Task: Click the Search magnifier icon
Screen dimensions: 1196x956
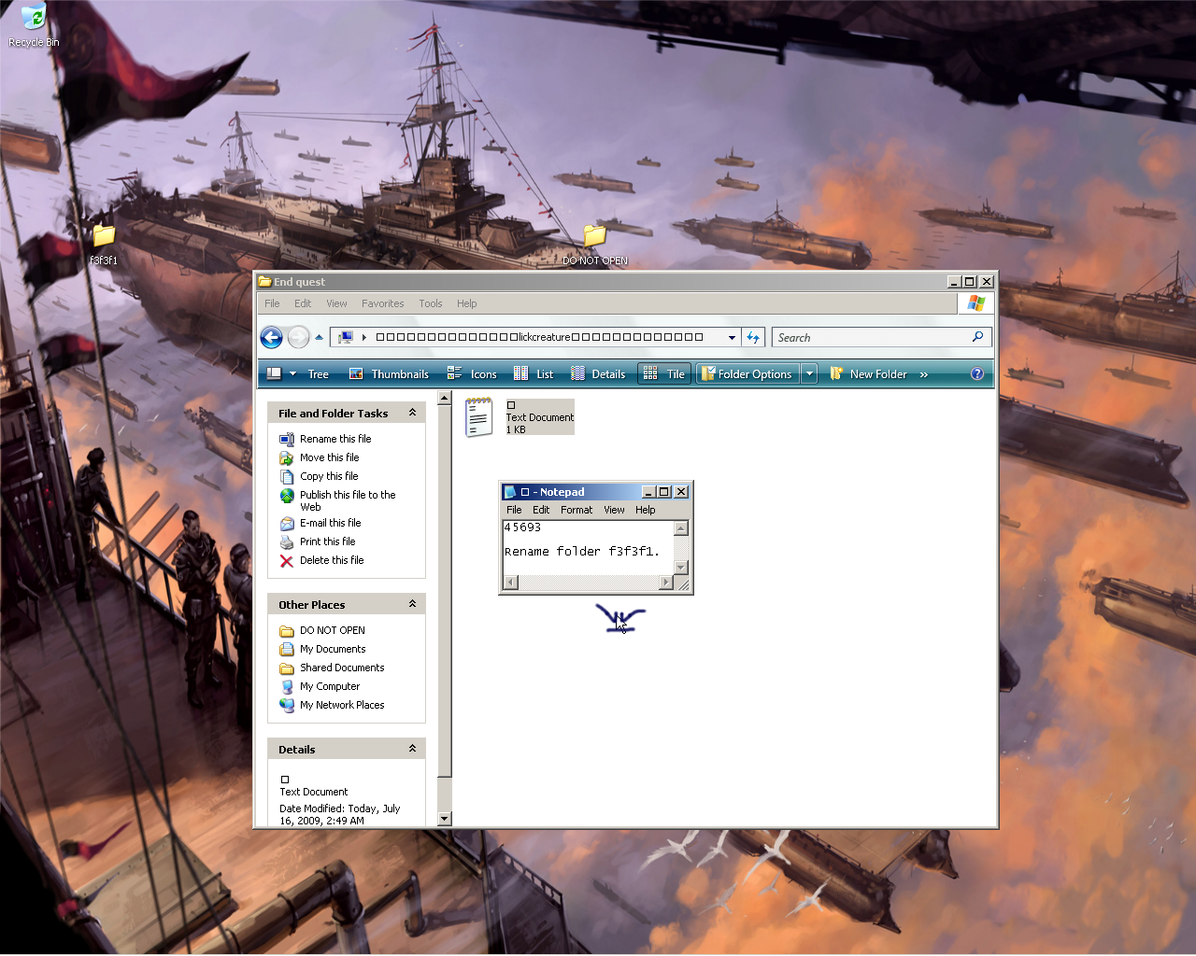Action: point(977,337)
